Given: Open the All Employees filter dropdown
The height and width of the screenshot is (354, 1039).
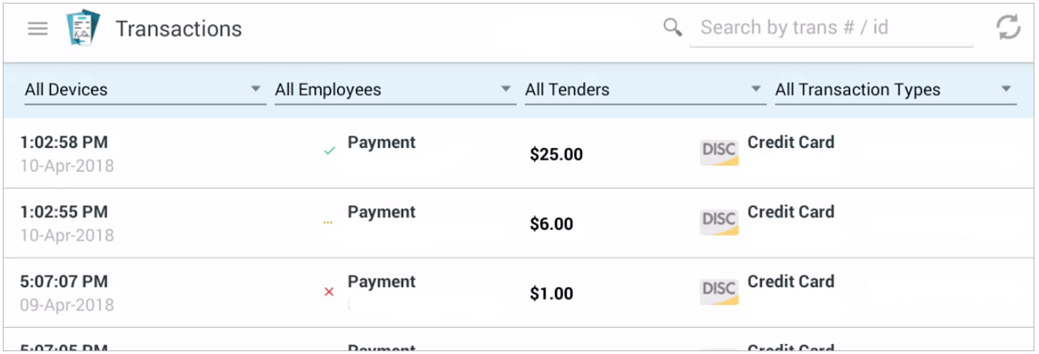Looking at the screenshot, I should (395, 90).
